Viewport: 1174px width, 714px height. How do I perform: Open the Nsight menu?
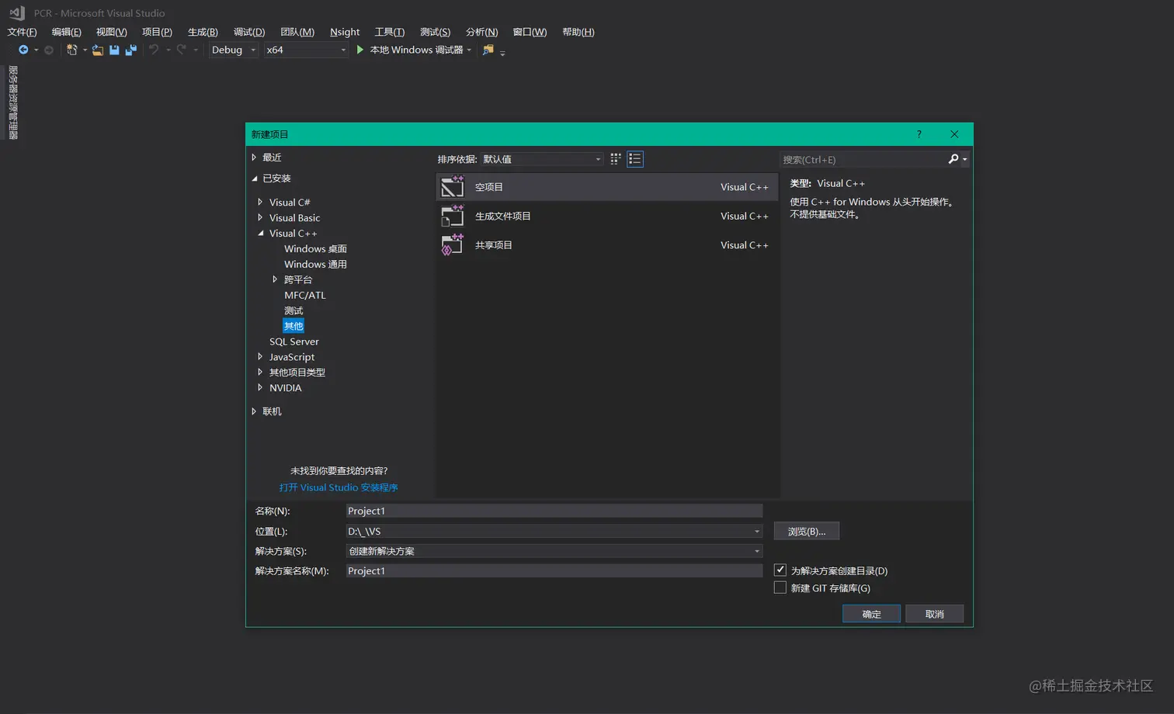click(345, 32)
